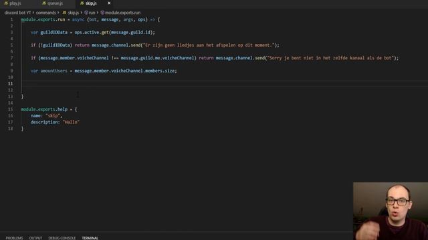Click the JS icon on play.js tab
This screenshot has height=240, width=428.
6,3
